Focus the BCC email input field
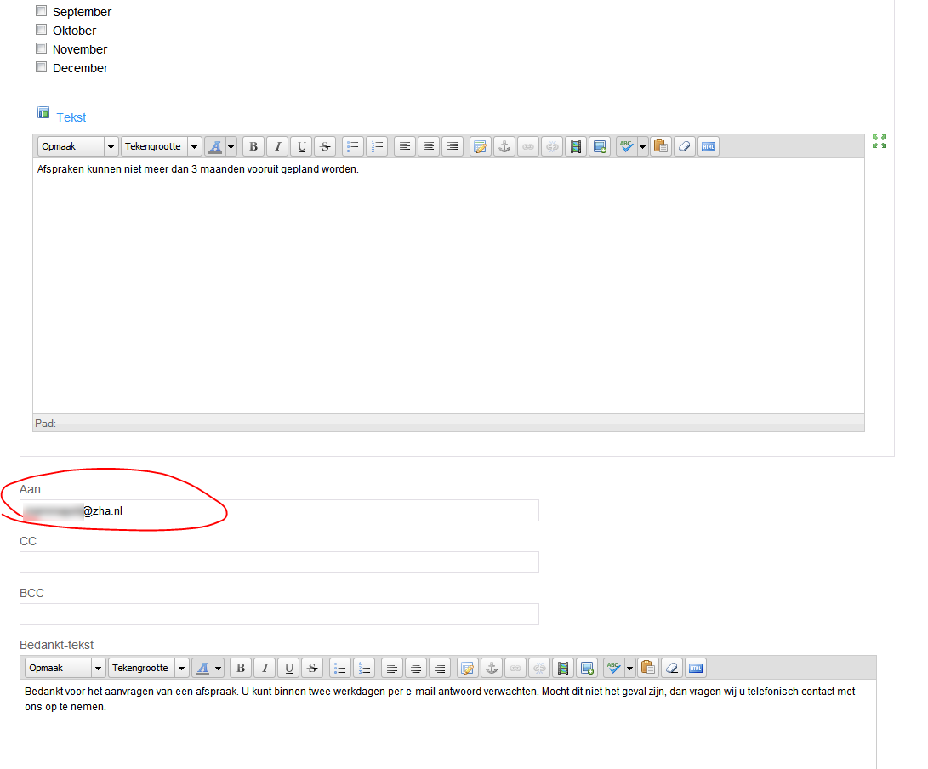Viewport: 928px width, 769px height. coord(279,614)
